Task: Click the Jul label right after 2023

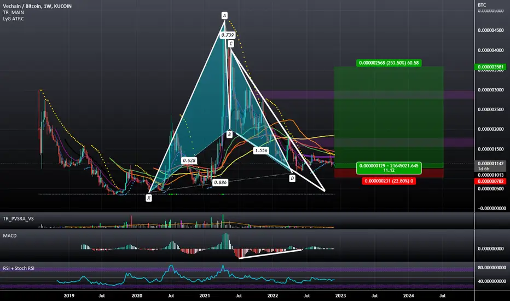Action: coord(374,296)
